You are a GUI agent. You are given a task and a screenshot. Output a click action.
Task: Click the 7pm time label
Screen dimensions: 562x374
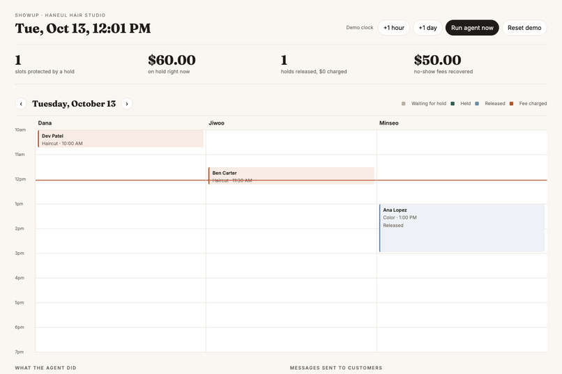click(x=20, y=352)
